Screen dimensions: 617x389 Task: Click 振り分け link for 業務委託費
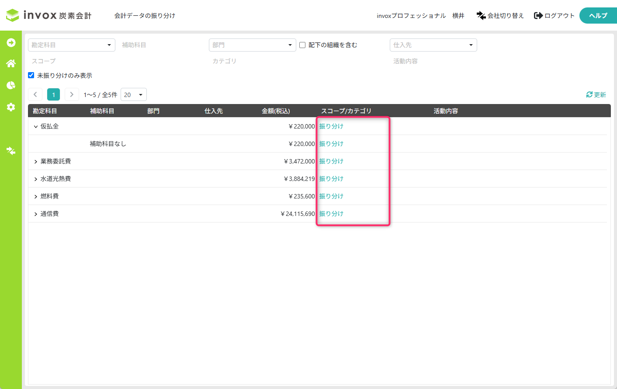point(331,161)
